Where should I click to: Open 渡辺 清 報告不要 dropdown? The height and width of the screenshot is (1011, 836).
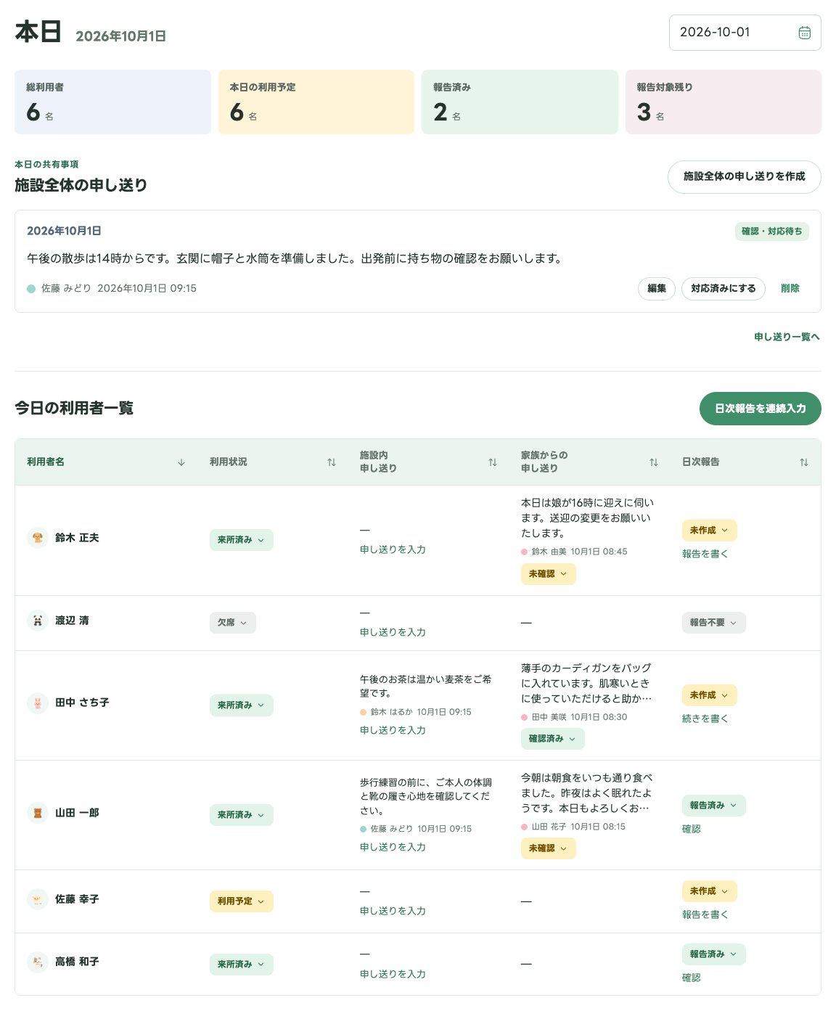(714, 623)
